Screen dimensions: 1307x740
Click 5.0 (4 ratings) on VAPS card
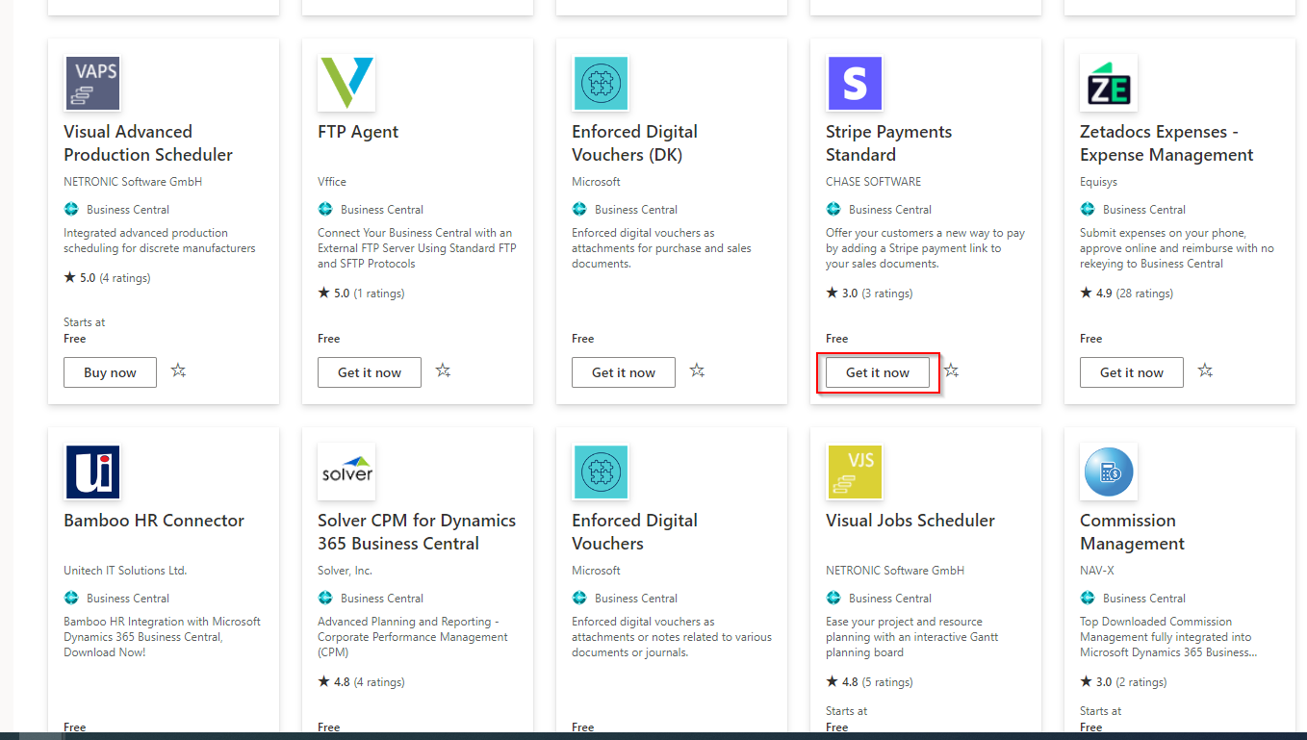pyautogui.click(x=107, y=278)
